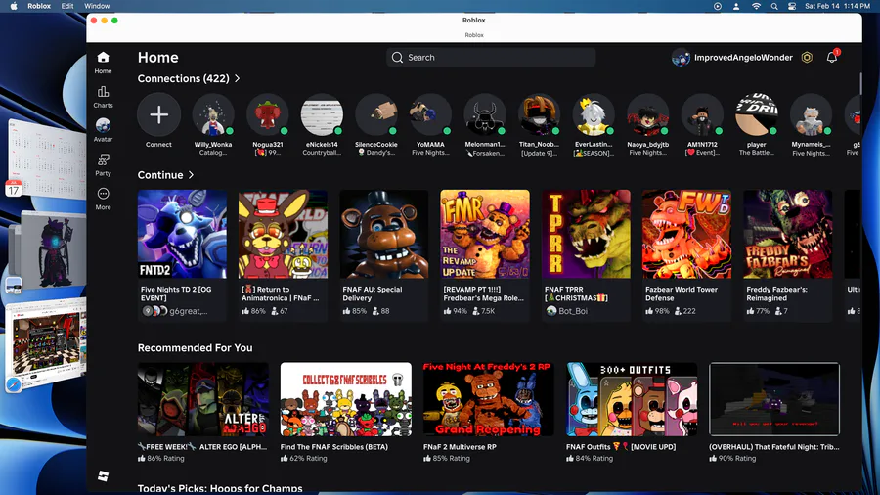Open Fazbear World Tower Defense thumbnail
The width and height of the screenshot is (880, 495).
687,234
